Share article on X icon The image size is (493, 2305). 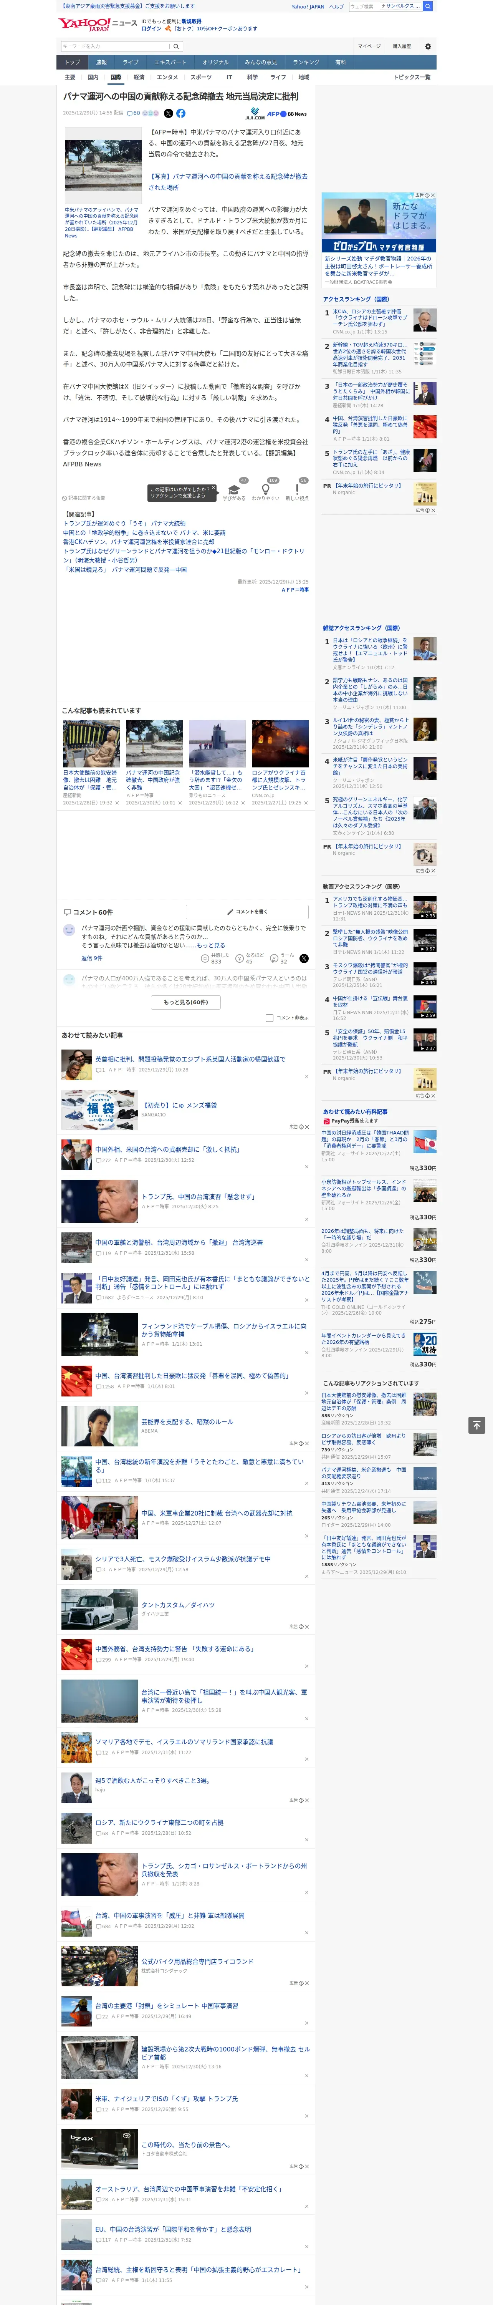[168, 114]
